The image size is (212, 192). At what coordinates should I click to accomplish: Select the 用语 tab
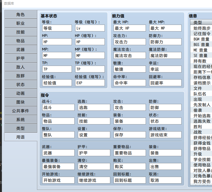coord(21,137)
